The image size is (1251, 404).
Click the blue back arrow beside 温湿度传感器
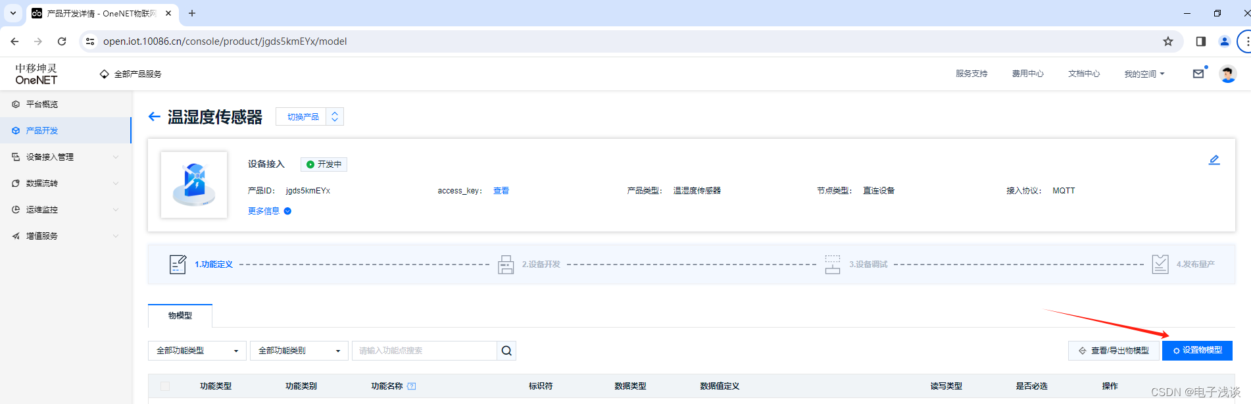click(155, 116)
